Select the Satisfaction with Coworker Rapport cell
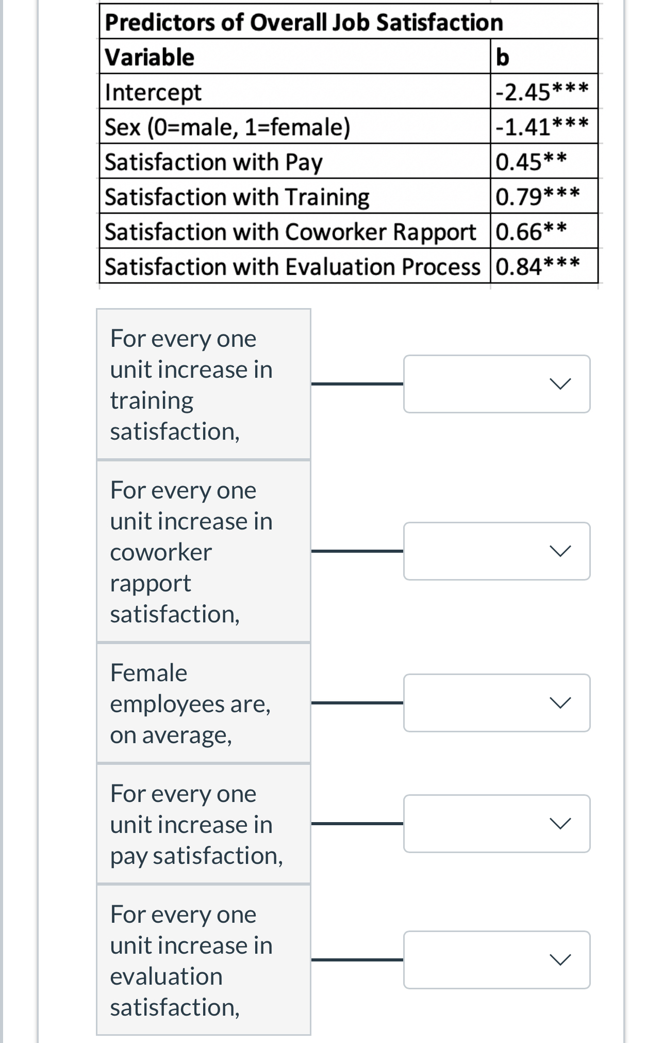Image resolution: width=662 pixels, height=1043 pixels. point(294,231)
